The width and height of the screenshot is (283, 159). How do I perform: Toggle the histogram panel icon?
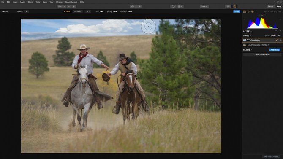click(245, 11)
